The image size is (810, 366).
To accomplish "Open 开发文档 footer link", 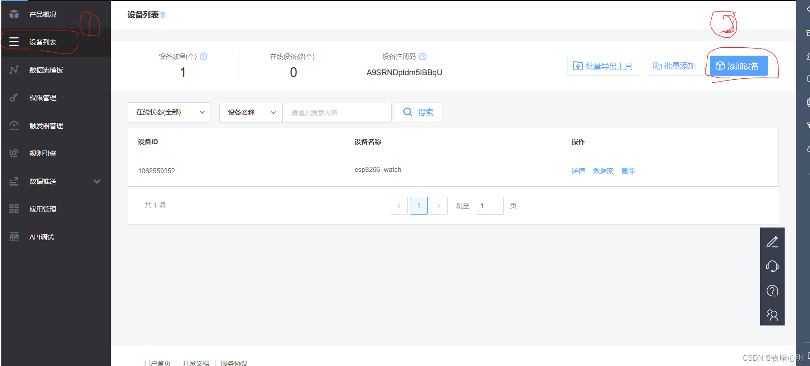I will 196,363.
